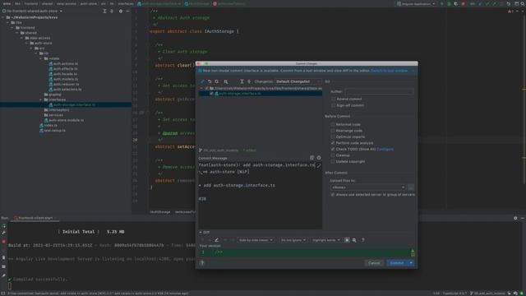Expand all in Project panel header
Image resolution: width=526 pixels, height=296 pixels.
click(x=104, y=11)
